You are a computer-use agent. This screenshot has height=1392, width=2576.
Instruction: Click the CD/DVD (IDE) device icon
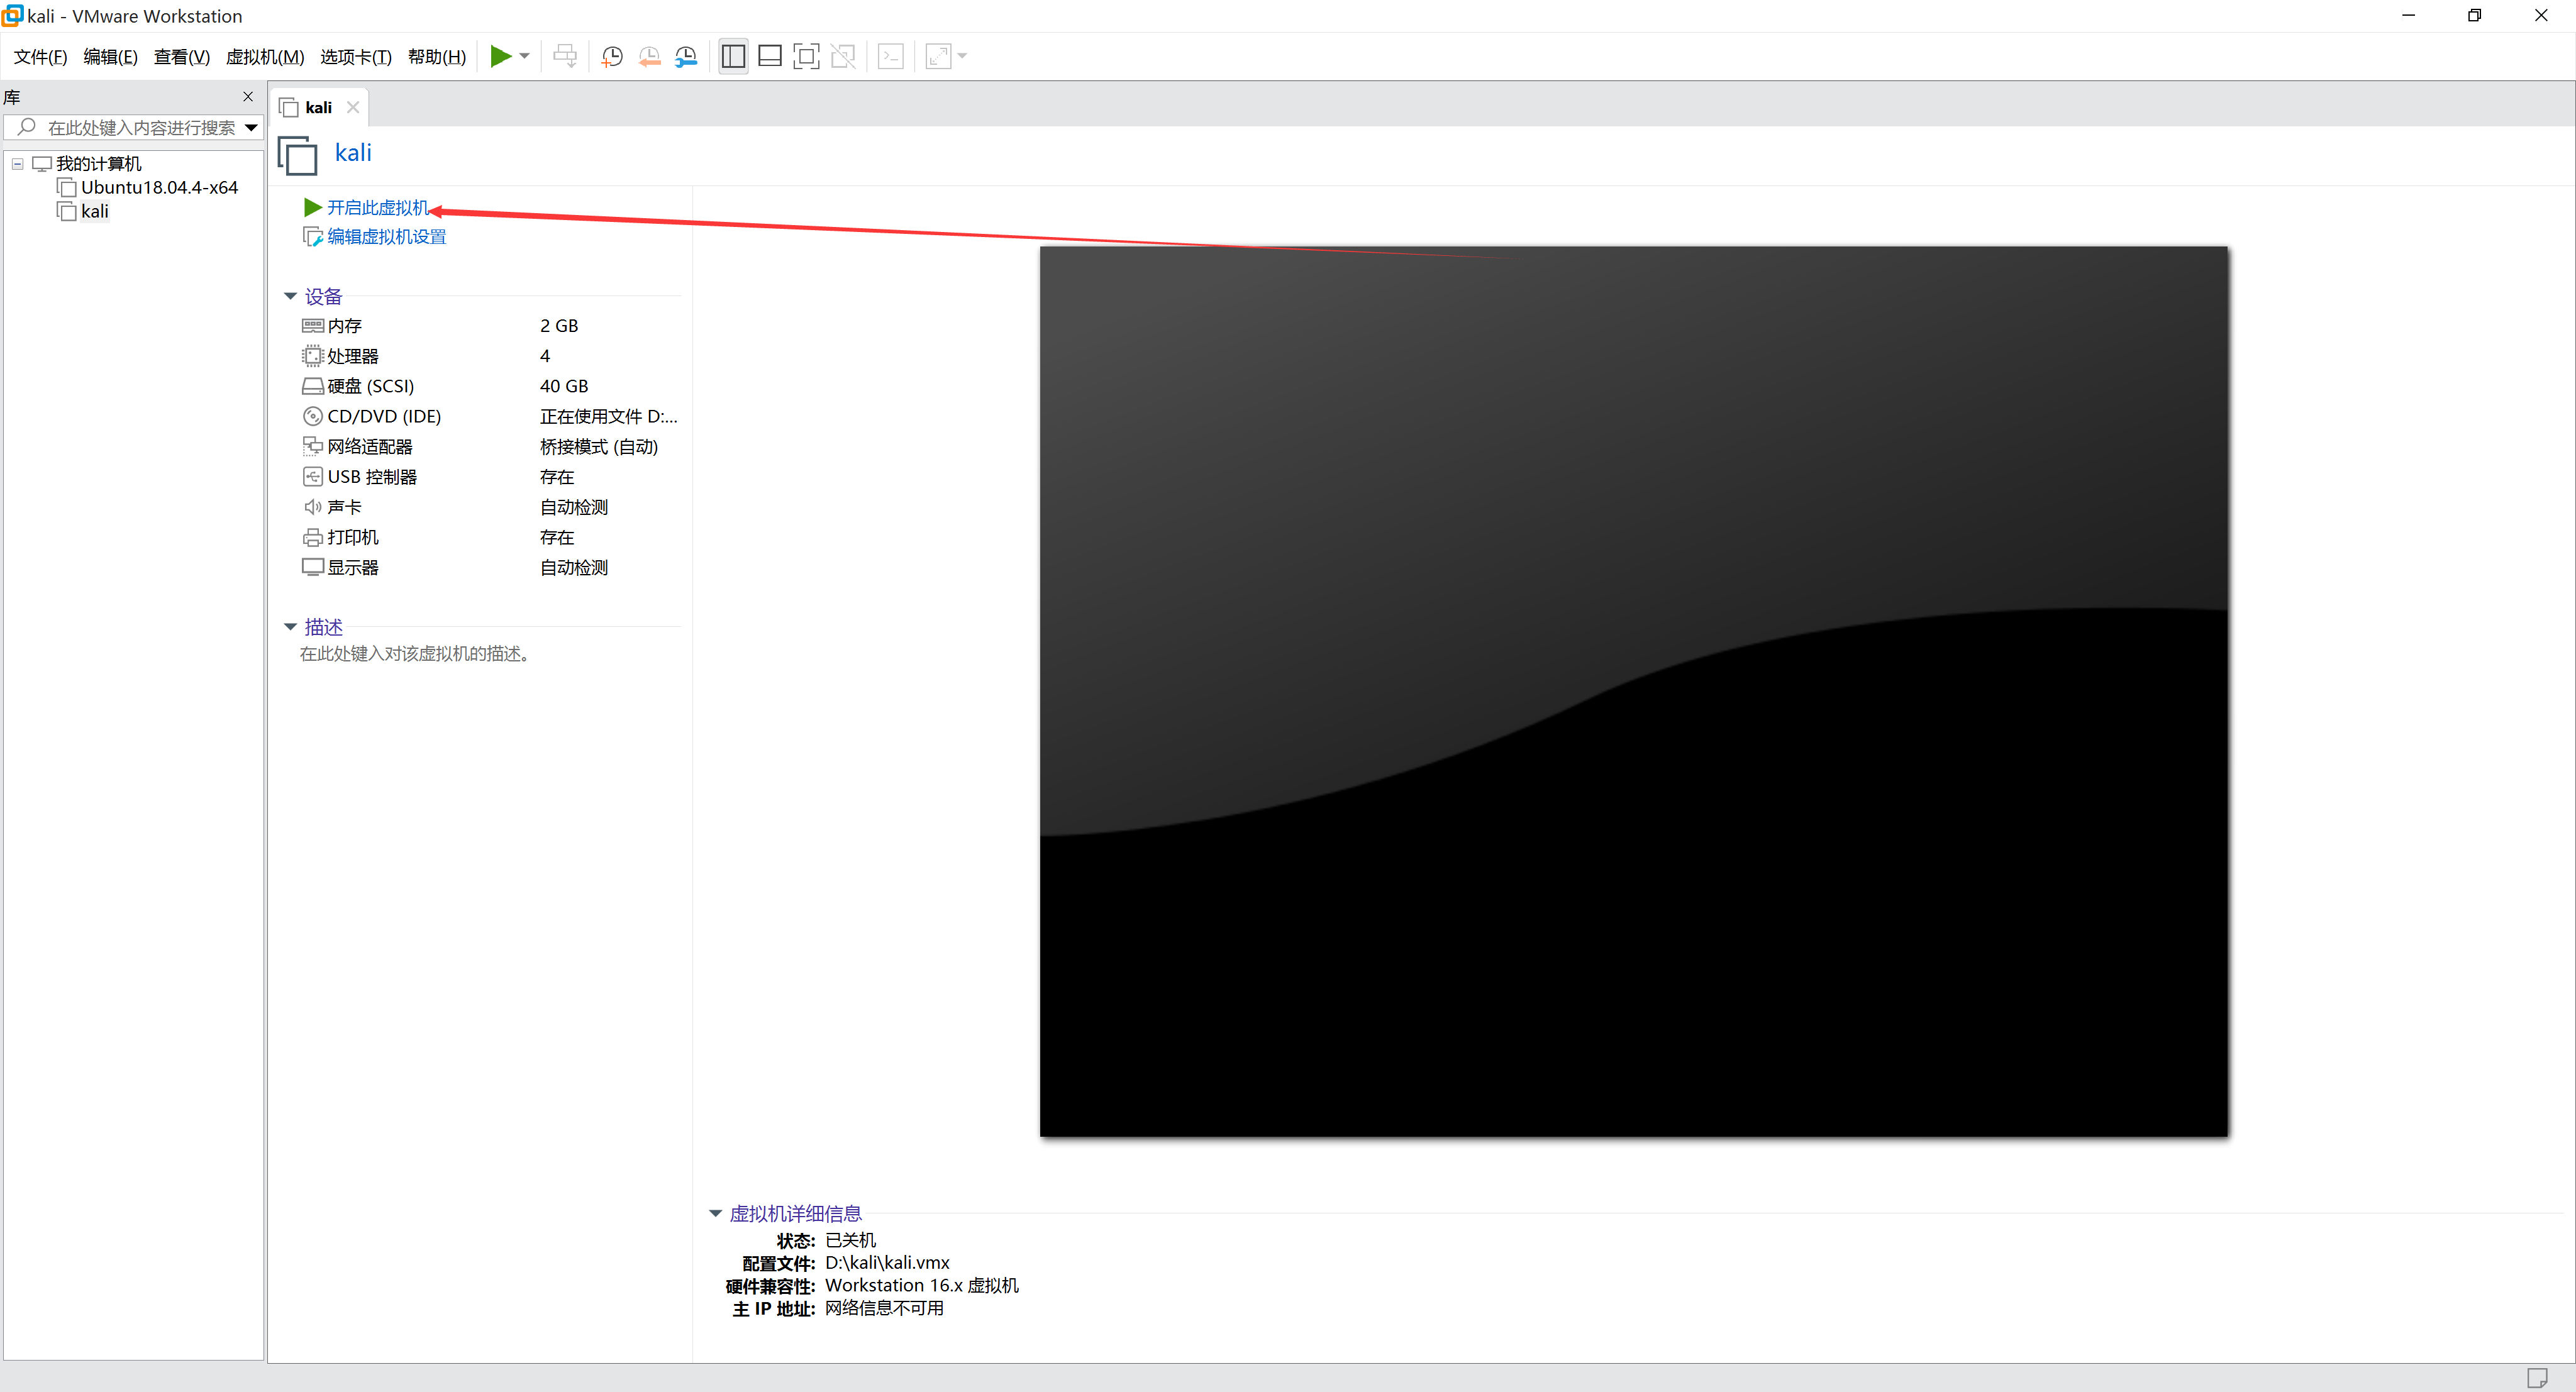pyautogui.click(x=313, y=416)
